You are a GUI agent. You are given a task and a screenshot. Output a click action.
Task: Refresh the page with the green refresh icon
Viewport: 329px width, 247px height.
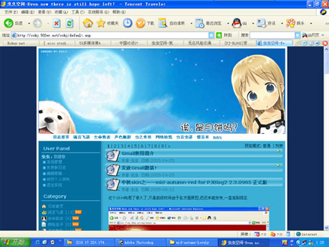pyautogui.click(x=69, y=23)
